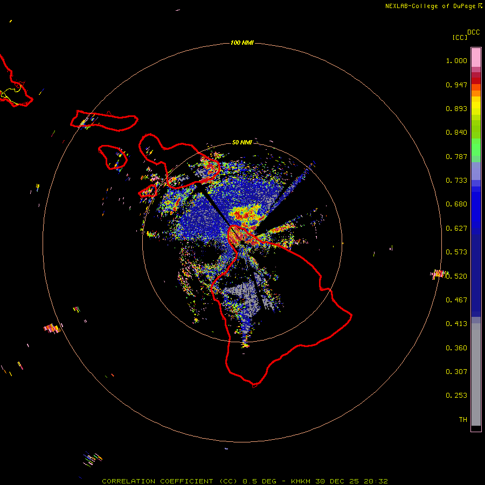
Task: Pick the red color bar segment
Action: click(x=476, y=81)
